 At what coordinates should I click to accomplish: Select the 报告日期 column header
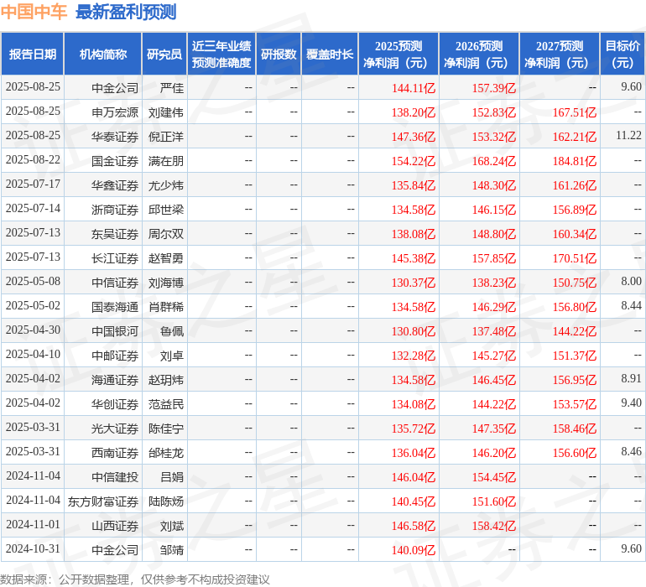coord(32,54)
